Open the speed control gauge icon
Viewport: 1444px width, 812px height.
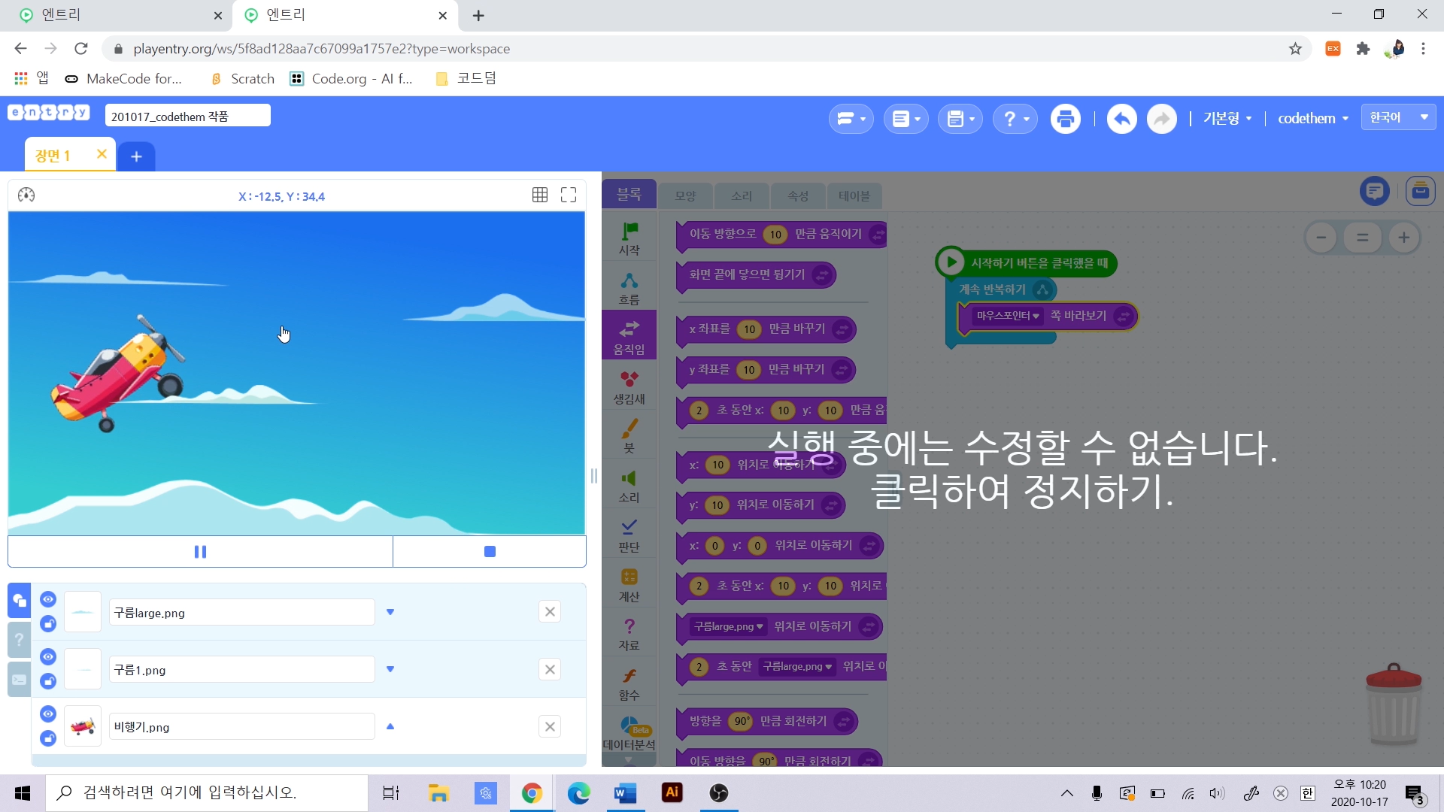click(26, 195)
